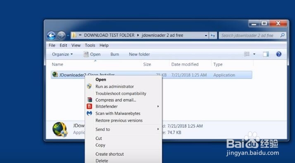Click the shield icon beside Run as administrator
Image resolution: width=295 pixels, height=163 pixels.
pos(89,86)
